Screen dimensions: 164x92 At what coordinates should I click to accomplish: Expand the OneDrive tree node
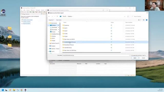pyautogui.click(x=48, y=49)
